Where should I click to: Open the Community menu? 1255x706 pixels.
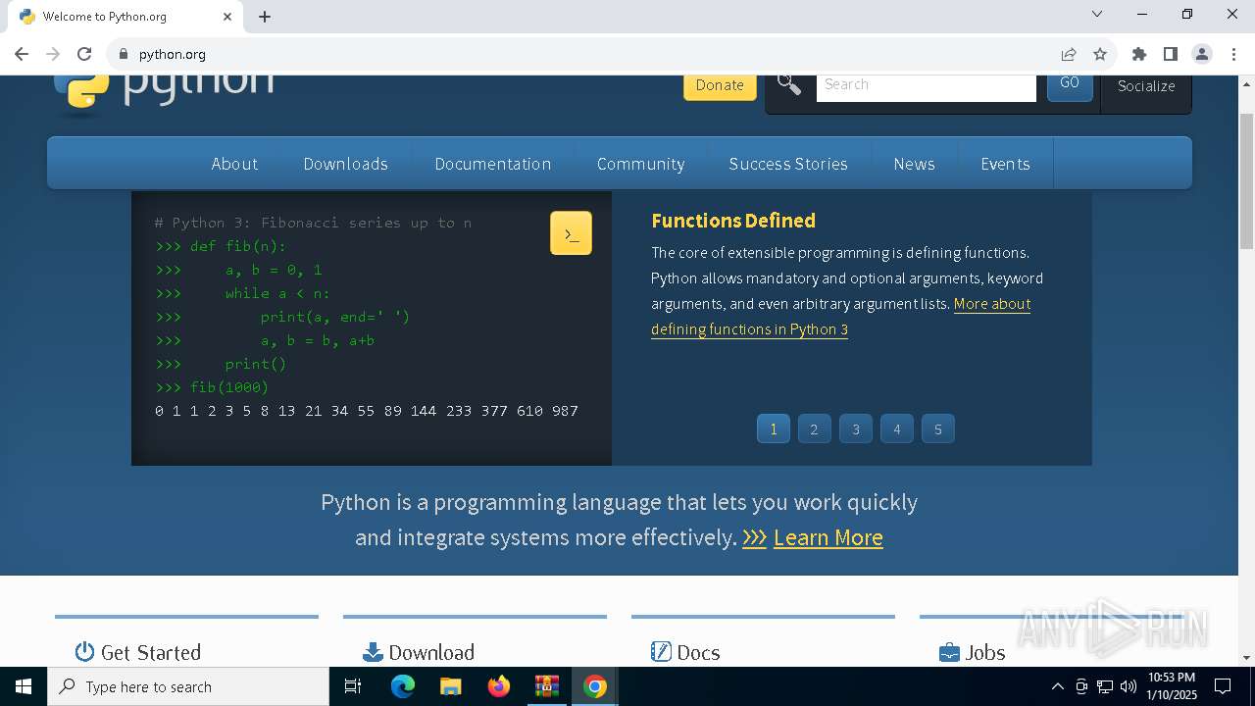point(640,164)
